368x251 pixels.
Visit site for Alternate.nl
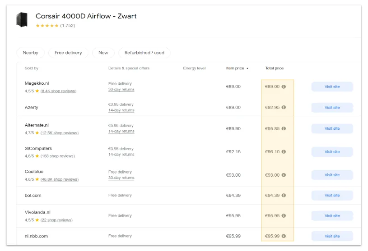(332, 128)
